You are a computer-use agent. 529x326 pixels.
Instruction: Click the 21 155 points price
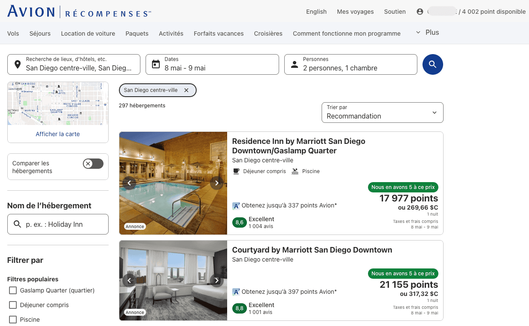(x=409, y=285)
